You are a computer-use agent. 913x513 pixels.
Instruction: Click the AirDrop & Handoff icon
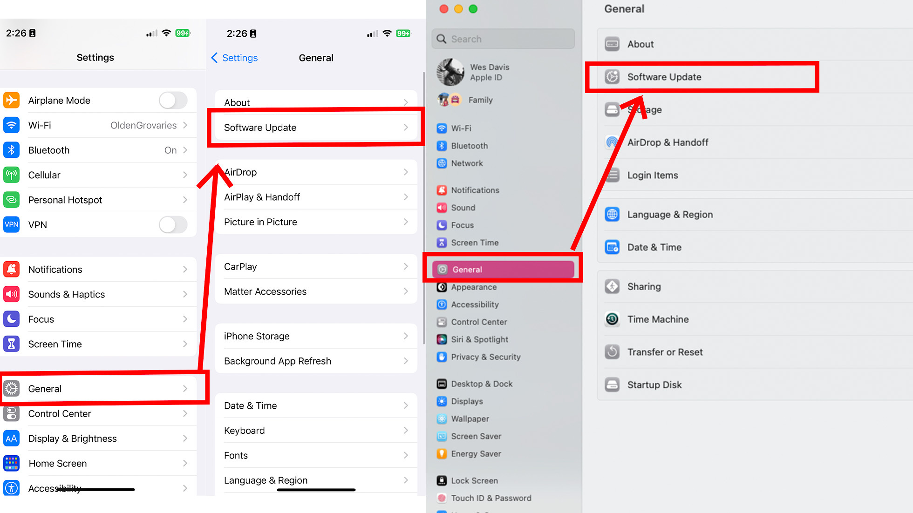click(x=612, y=142)
